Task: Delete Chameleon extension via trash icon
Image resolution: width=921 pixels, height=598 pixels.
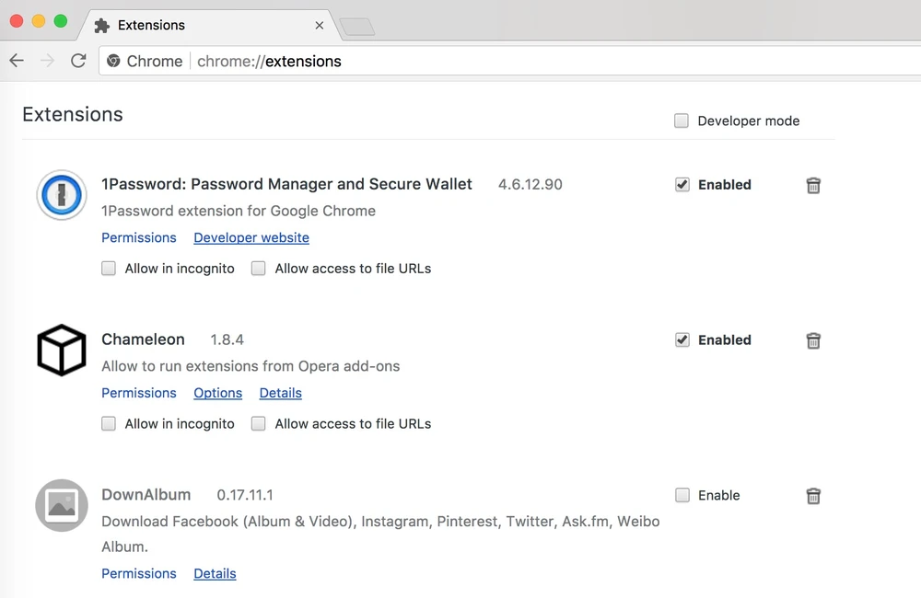Action: coord(813,340)
